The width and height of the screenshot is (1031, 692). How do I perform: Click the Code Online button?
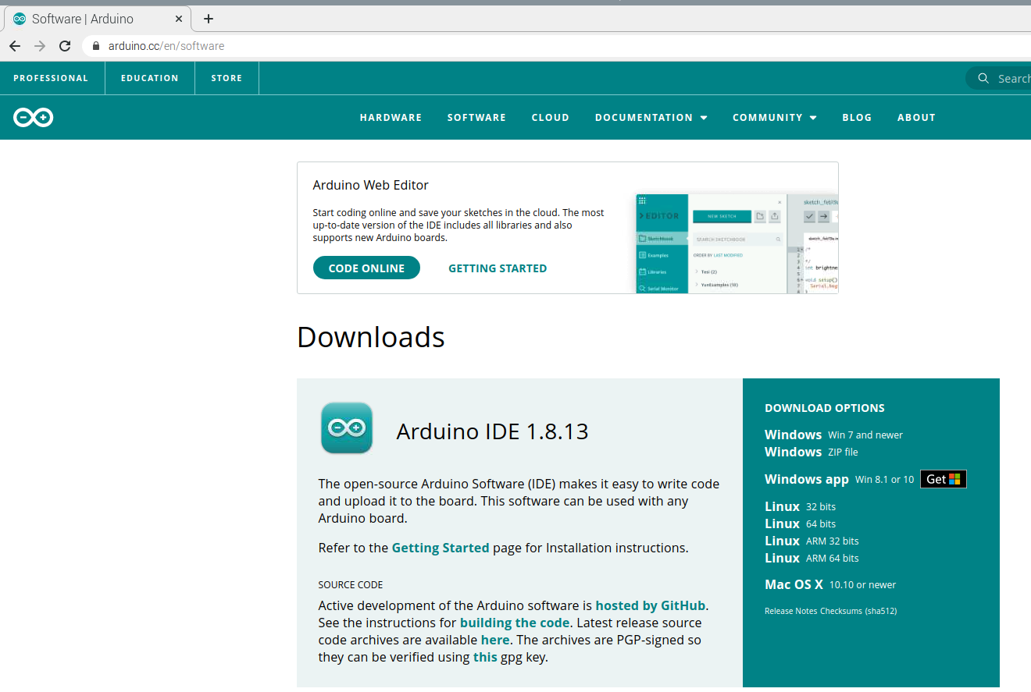366,268
